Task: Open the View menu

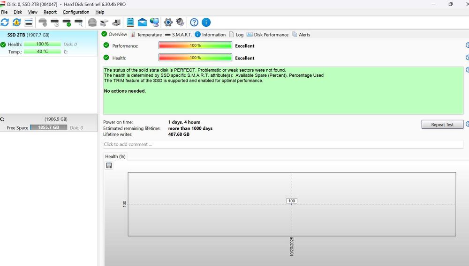Action: click(x=33, y=12)
